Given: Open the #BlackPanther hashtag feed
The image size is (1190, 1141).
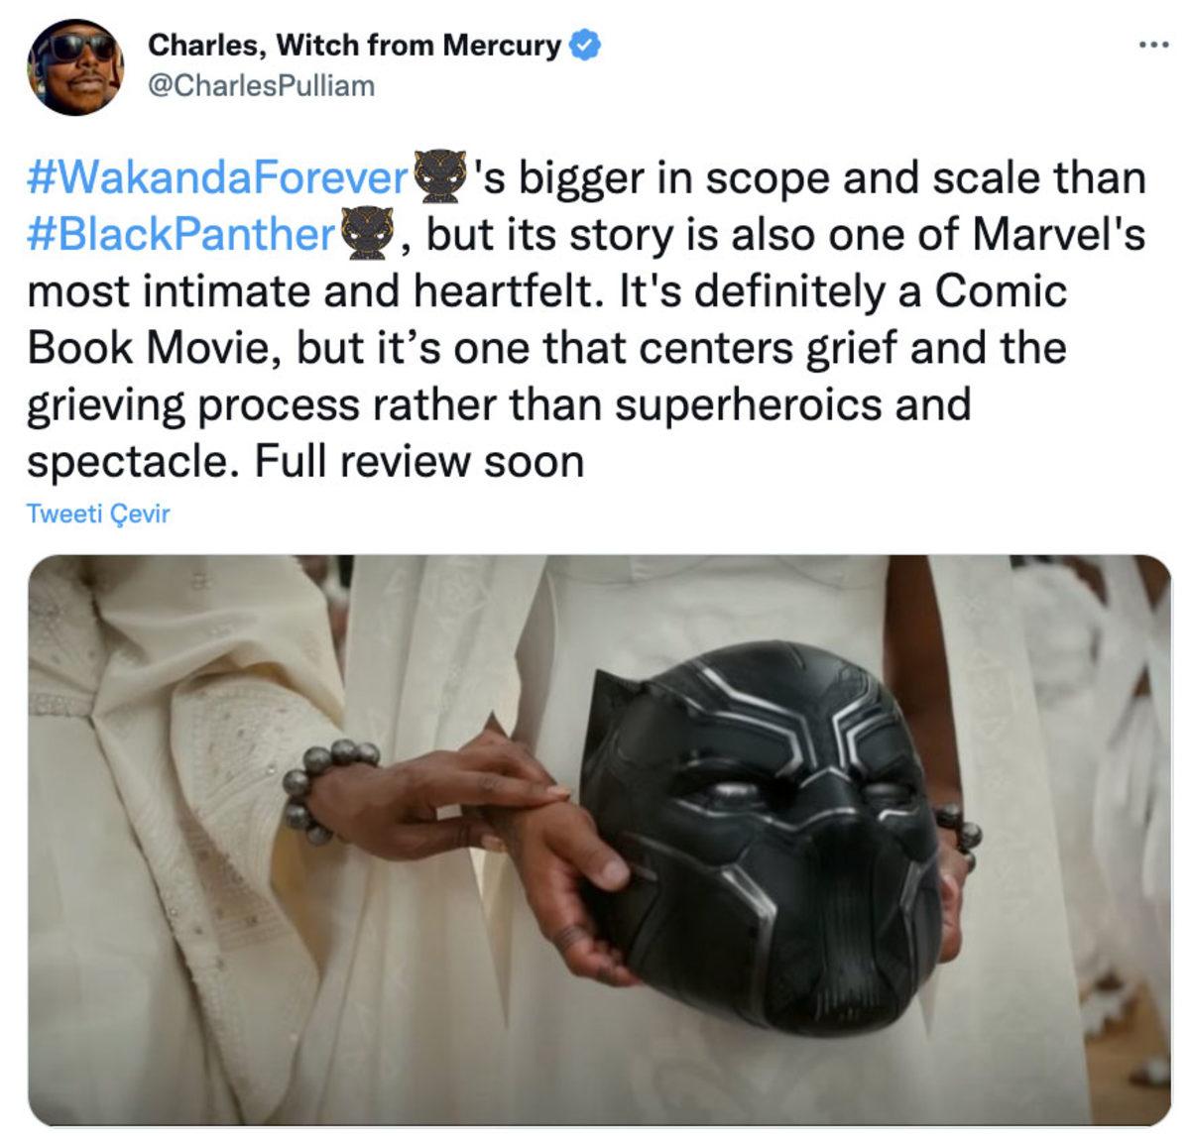Looking at the screenshot, I should (178, 231).
